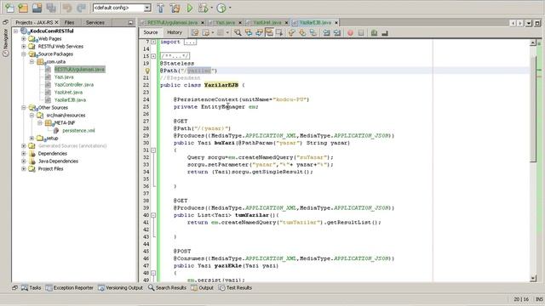Click the Build Project hammer icon
The image size is (545, 306).
click(160, 8)
